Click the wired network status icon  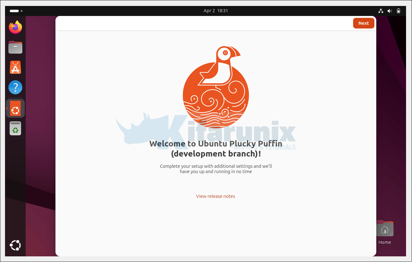tap(381, 11)
